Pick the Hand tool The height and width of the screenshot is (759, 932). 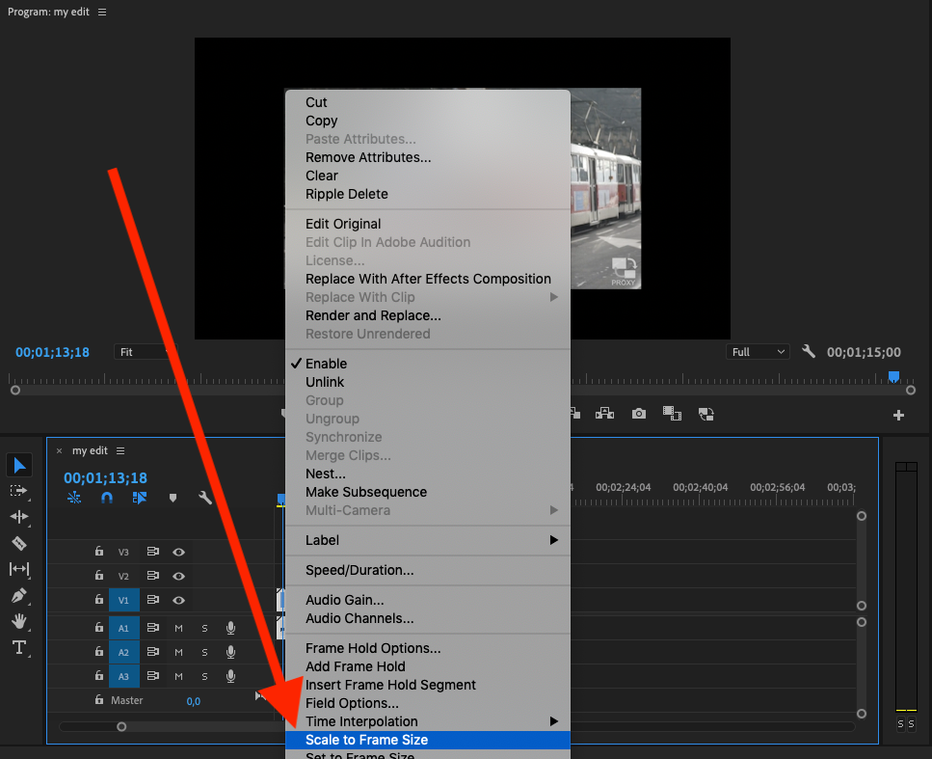tap(19, 622)
